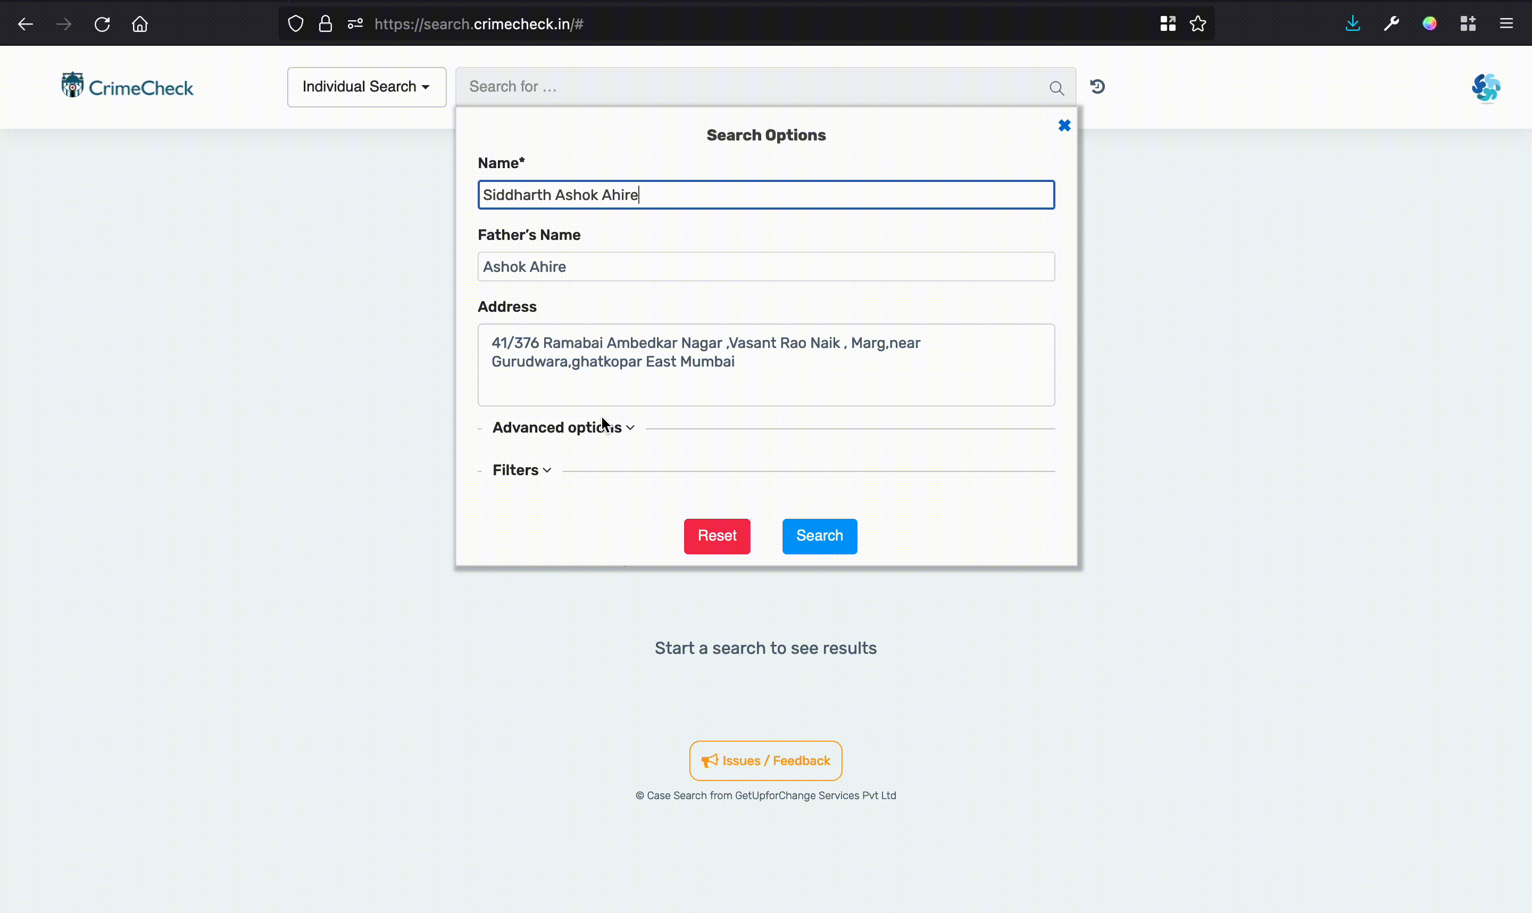Bookmark this page with the star

pyautogui.click(x=1198, y=24)
